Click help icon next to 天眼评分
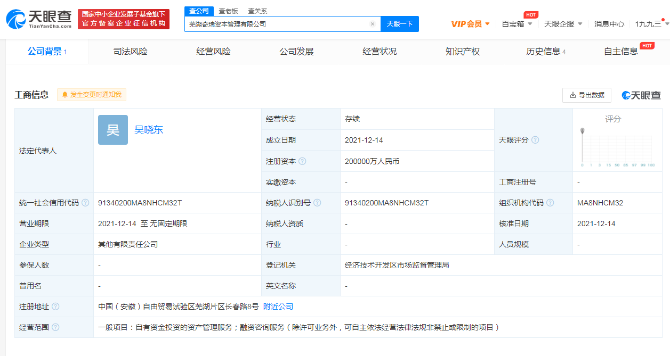 click(535, 140)
